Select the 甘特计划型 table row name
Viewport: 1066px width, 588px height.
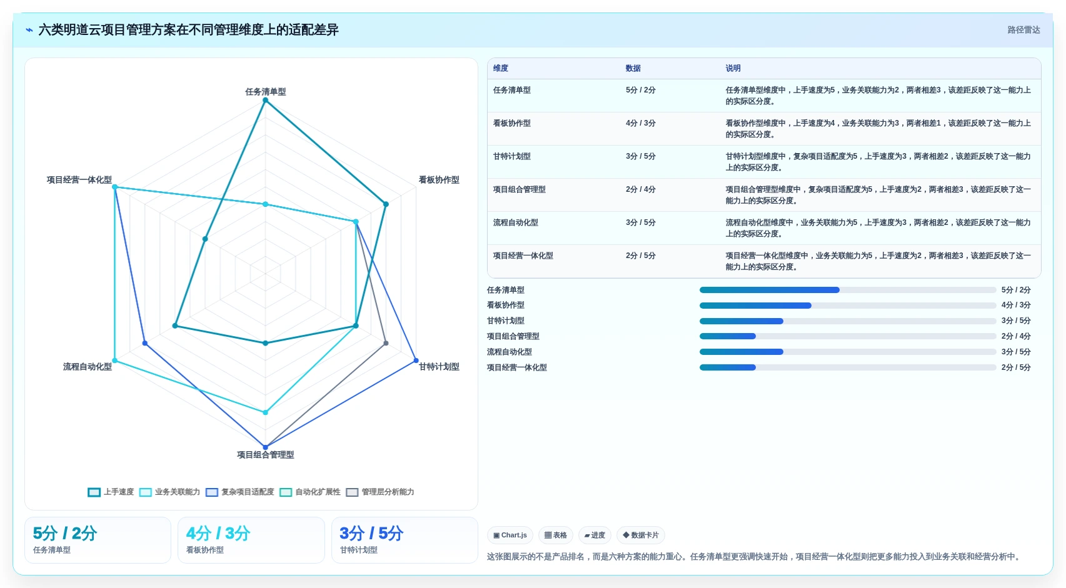512,156
